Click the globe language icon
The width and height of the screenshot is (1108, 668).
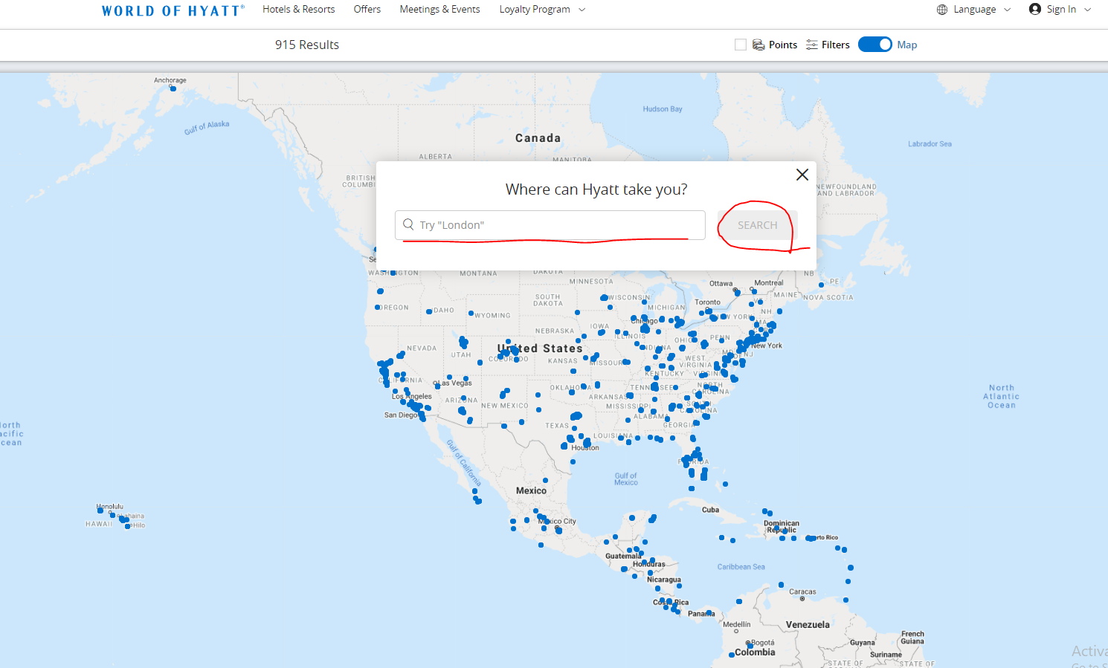point(942,10)
